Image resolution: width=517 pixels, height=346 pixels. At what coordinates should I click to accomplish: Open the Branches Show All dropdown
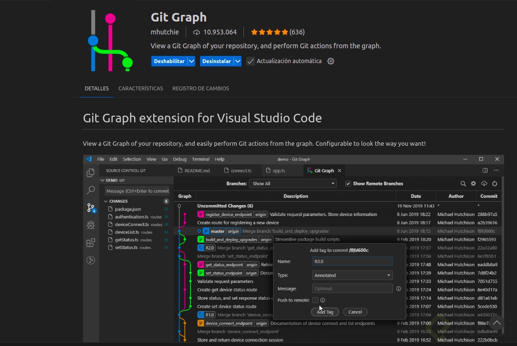(293, 184)
